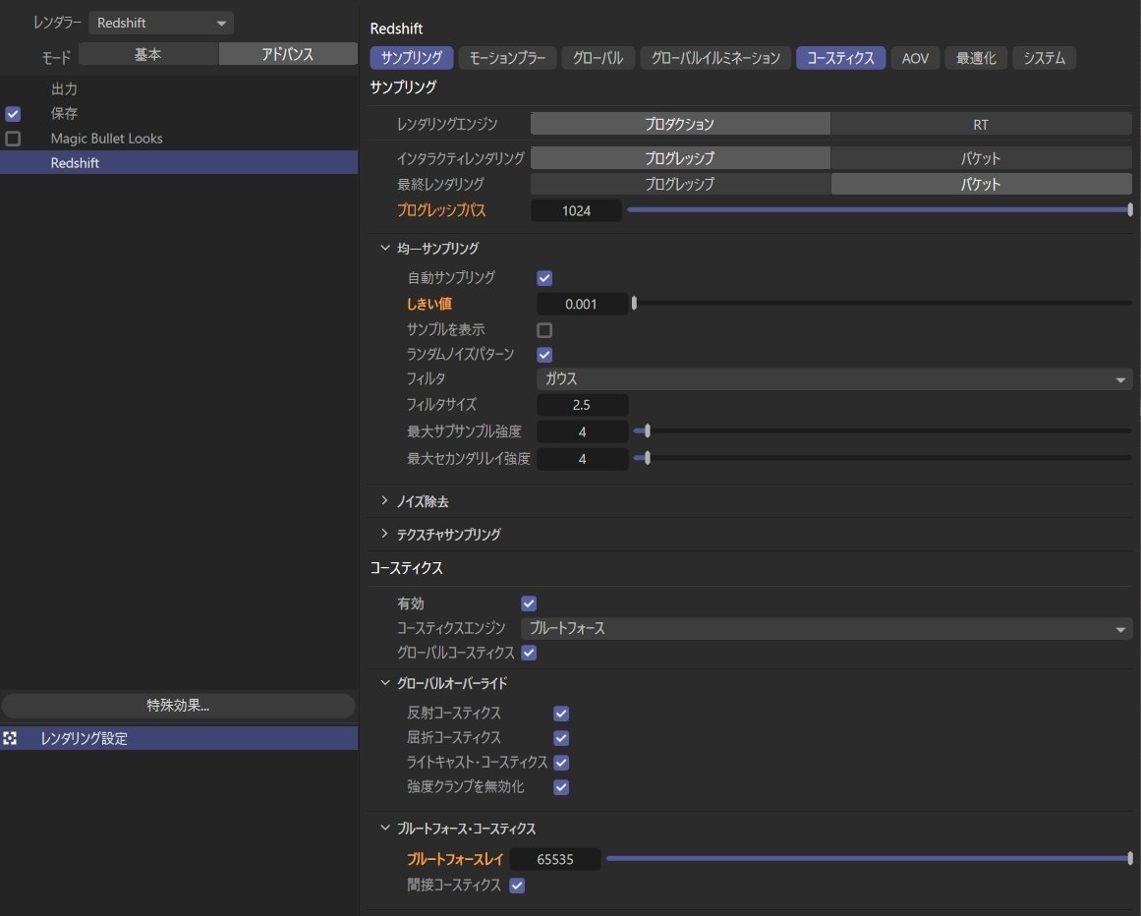Open the モーションブラー tab
This screenshot has height=916, width=1141.
click(508, 57)
